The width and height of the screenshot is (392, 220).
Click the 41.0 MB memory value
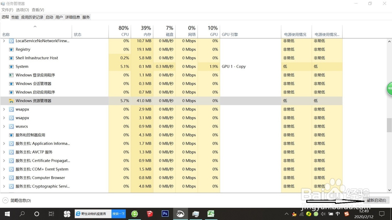point(144,101)
